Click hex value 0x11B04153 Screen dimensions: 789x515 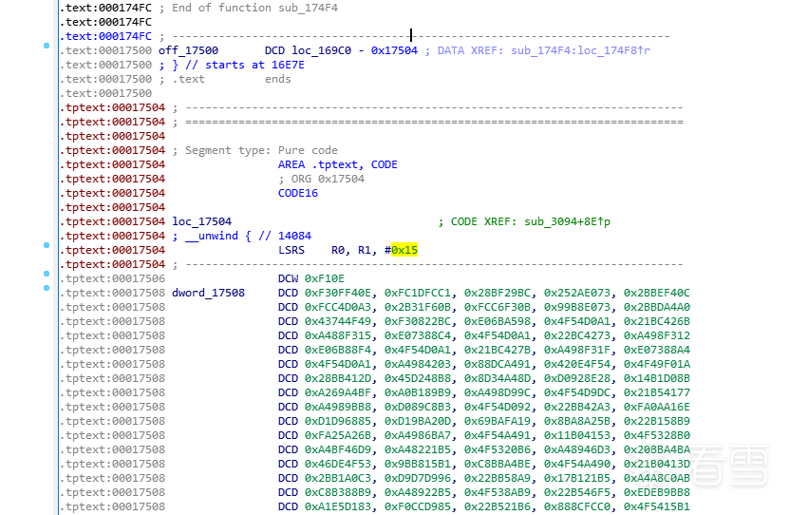coord(577,435)
